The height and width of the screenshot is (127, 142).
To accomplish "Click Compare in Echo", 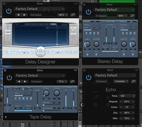I will (x=101, y=81).
